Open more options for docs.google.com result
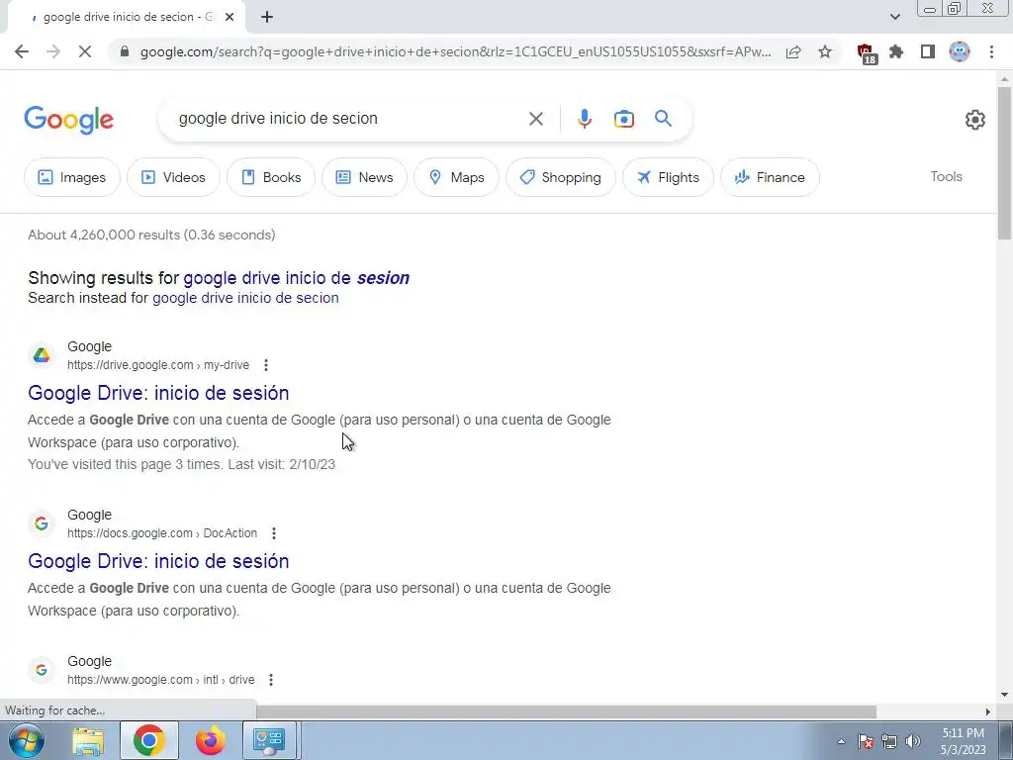Viewport: 1013px width, 760px height. pyautogui.click(x=274, y=533)
